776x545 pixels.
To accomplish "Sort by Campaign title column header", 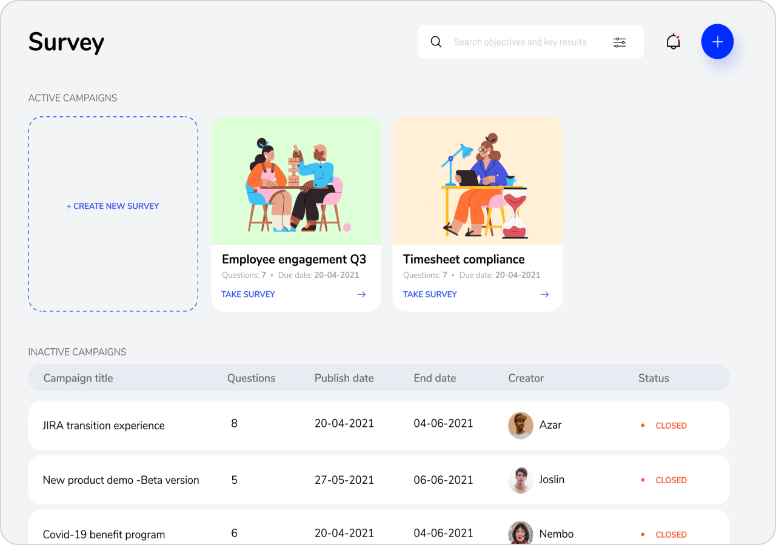I will click(78, 378).
